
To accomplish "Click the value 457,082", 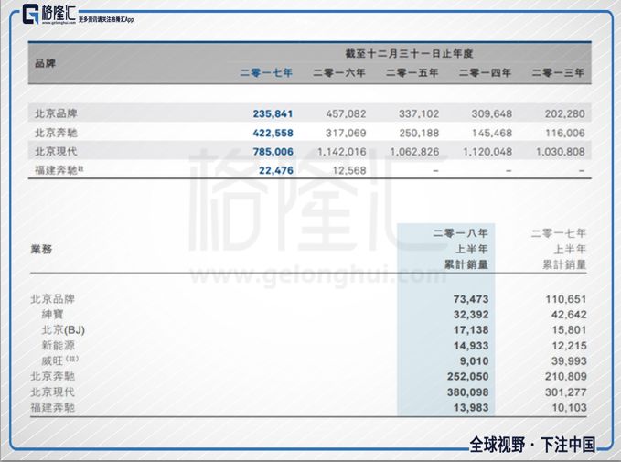I will tap(346, 114).
